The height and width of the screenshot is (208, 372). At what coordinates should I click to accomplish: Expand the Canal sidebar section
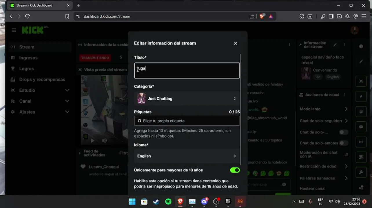click(x=40, y=101)
